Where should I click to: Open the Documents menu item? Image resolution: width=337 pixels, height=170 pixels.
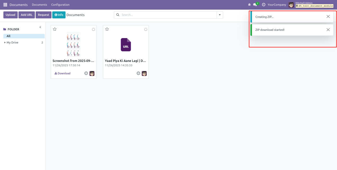(40, 5)
